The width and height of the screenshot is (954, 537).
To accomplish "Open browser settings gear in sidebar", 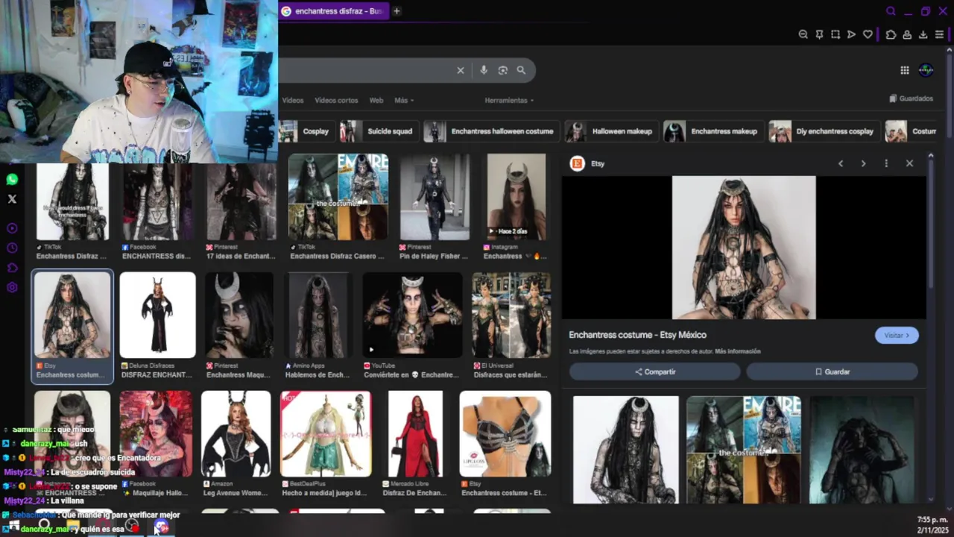I will 12,288.
